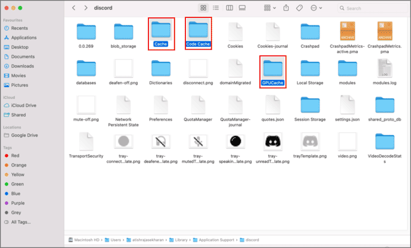Select the shared_proto_db folder

tap(384, 105)
